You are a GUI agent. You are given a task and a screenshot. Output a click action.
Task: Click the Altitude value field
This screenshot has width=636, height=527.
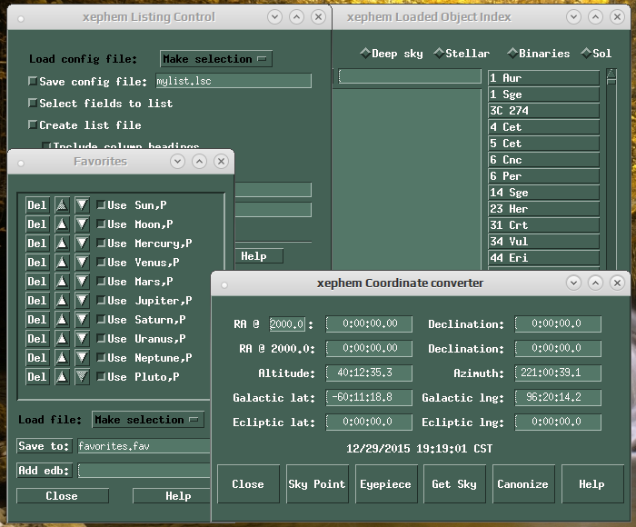click(x=369, y=373)
